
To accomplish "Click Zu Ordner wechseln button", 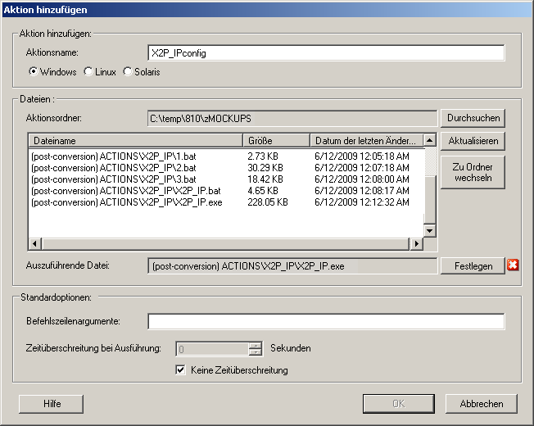I will (473, 172).
